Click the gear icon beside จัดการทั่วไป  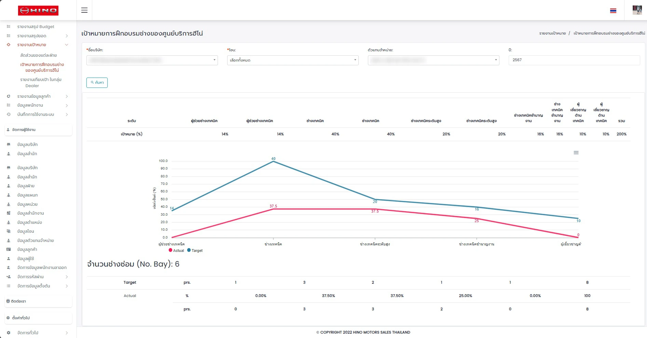tap(9, 333)
